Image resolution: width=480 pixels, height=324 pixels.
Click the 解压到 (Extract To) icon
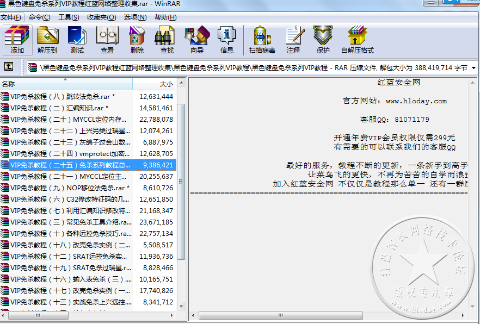coord(47,40)
